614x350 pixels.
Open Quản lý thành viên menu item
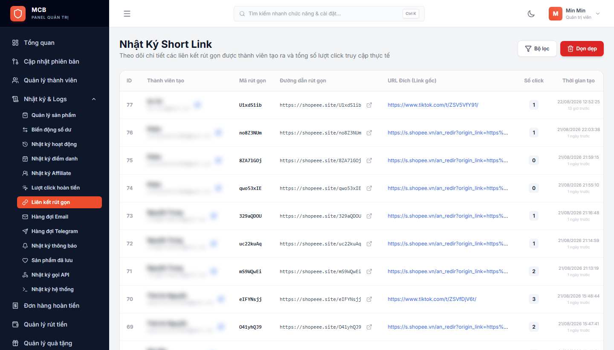55,80
